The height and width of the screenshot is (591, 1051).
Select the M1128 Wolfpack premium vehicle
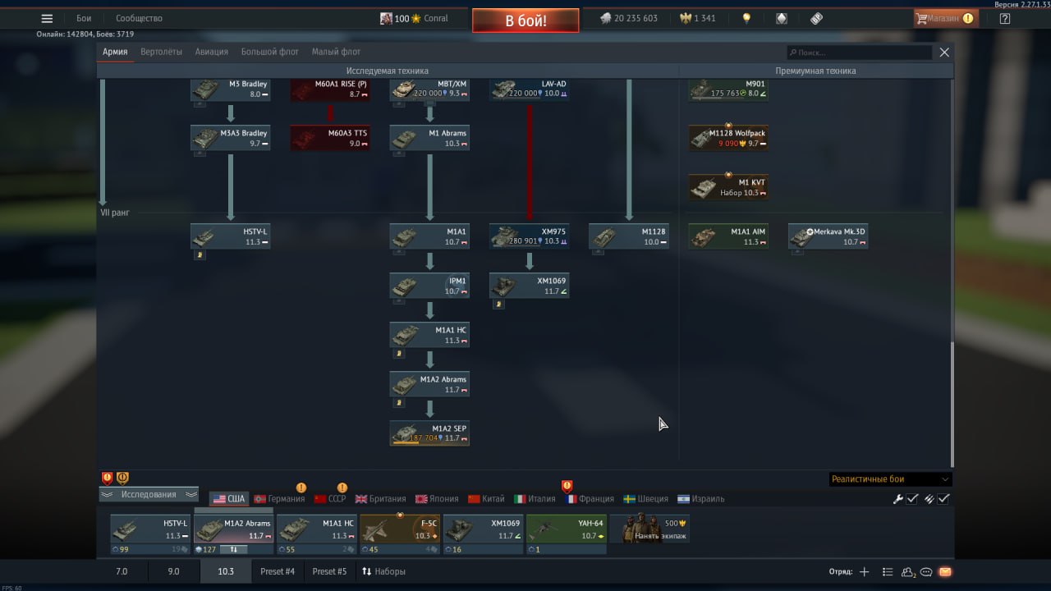coord(728,138)
